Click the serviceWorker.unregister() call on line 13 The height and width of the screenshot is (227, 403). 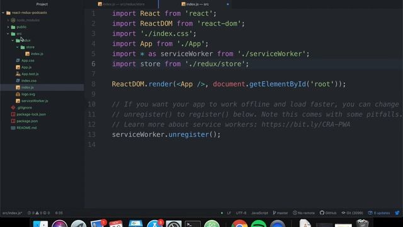[166, 134]
